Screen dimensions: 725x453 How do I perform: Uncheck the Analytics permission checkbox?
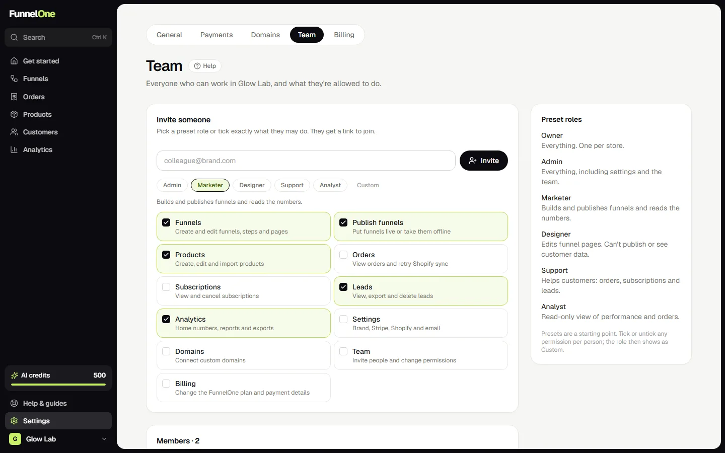[166, 319]
